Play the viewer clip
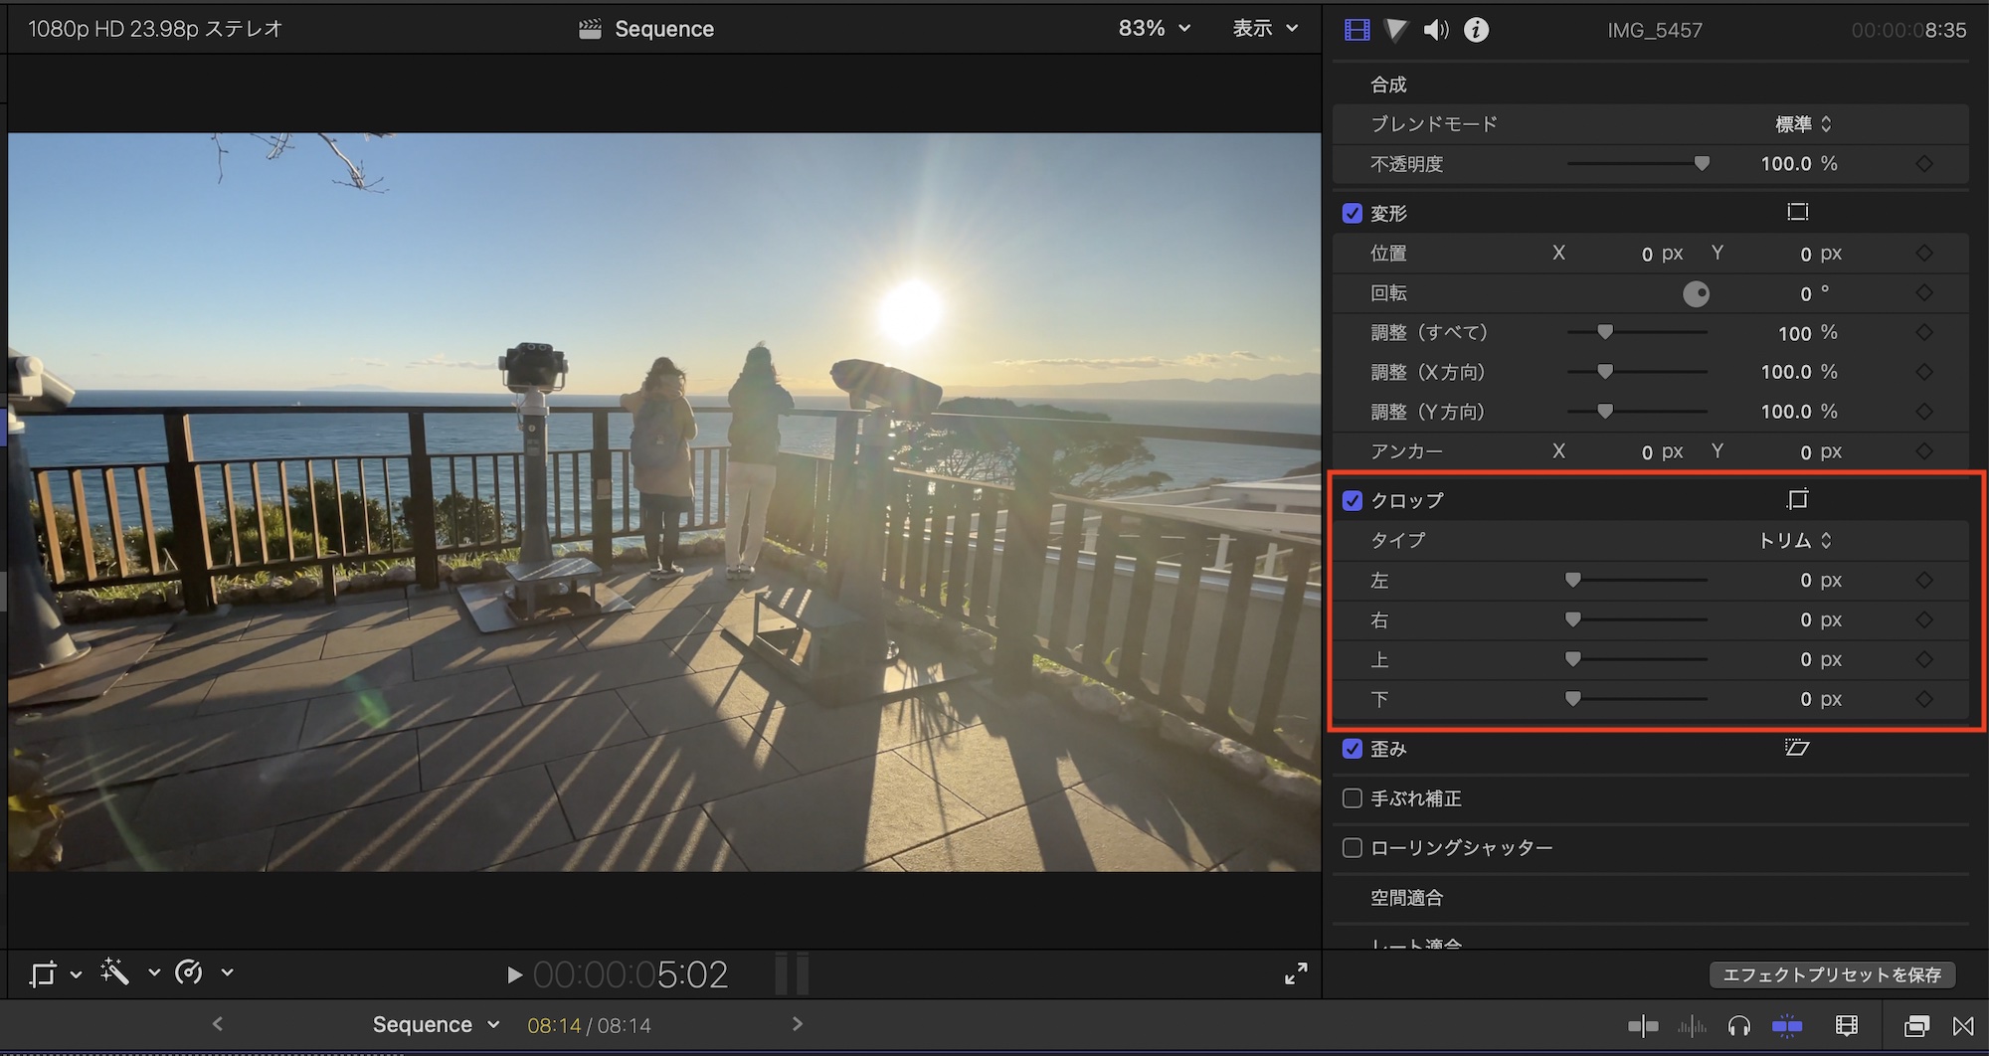 (514, 974)
